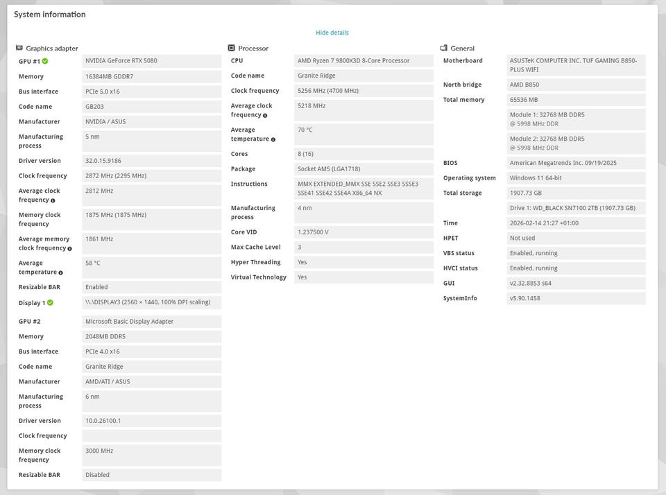Click the Windows 11 64-bit value
The height and width of the screenshot is (495, 666).
coord(576,178)
